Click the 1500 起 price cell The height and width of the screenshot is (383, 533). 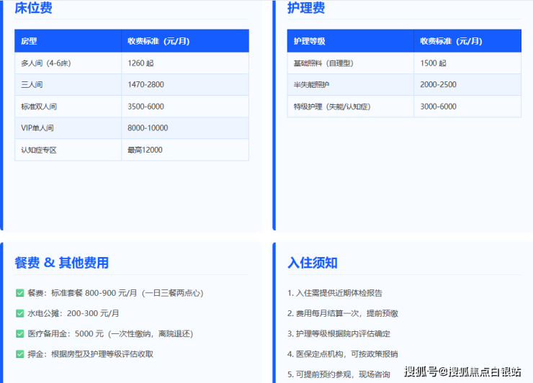[467, 63]
